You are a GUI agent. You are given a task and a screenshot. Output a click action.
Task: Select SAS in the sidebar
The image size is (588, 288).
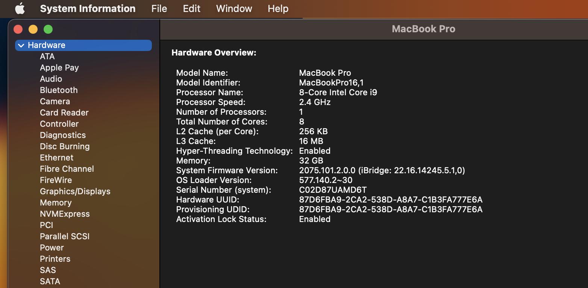click(x=48, y=270)
